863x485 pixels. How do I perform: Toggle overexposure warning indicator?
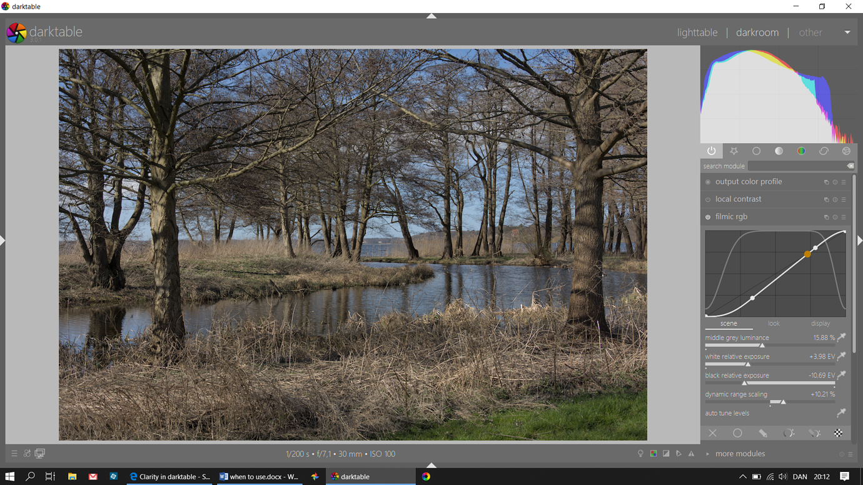coord(666,454)
